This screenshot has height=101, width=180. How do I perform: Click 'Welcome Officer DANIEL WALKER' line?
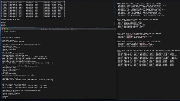[x=13, y=42]
